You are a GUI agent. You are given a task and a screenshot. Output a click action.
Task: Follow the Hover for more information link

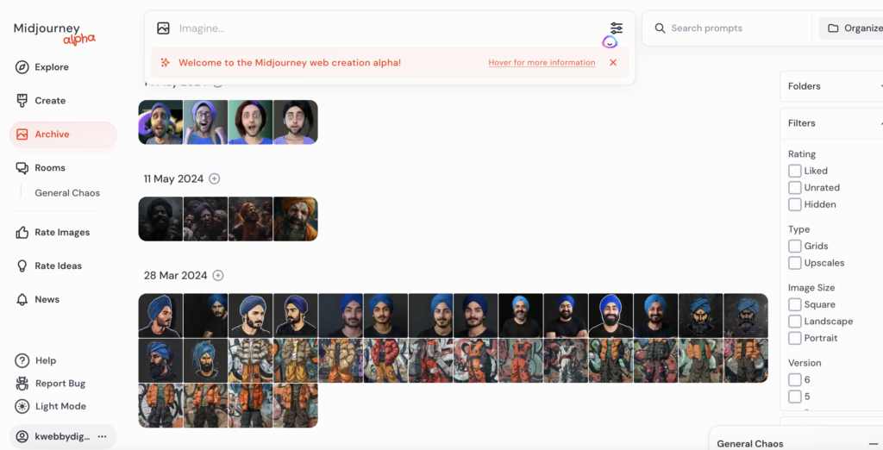pyautogui.click(x=542, y=63)
